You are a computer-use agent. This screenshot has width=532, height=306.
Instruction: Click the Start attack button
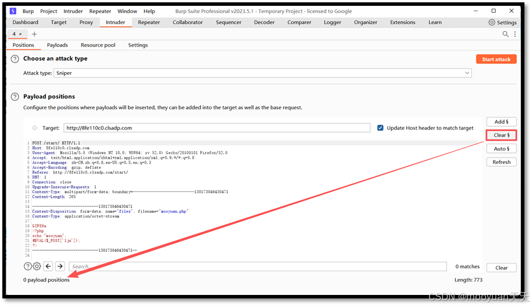point(496,59)
